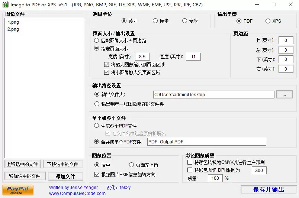Open the www.CompulsiveCode.com link
The width and height of the screenshot is (299, 198).
coord(77,194)
